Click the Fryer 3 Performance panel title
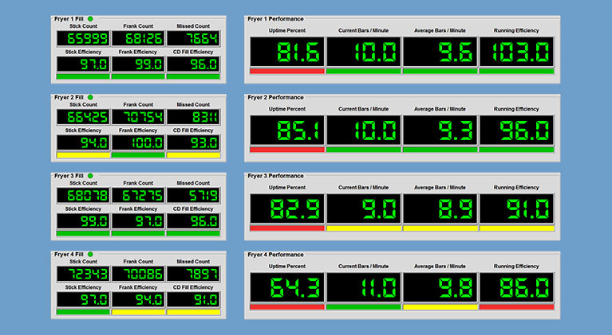This screenshot has height=335, width=612. click(x=275, y=176)
